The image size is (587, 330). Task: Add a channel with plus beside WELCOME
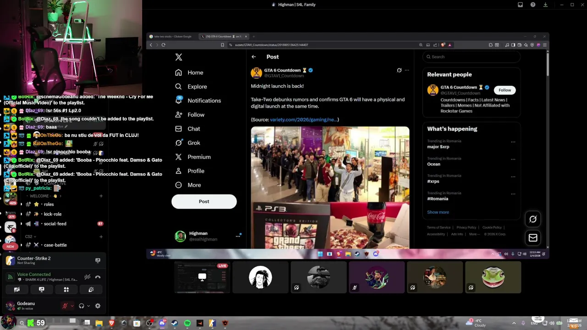101,196
